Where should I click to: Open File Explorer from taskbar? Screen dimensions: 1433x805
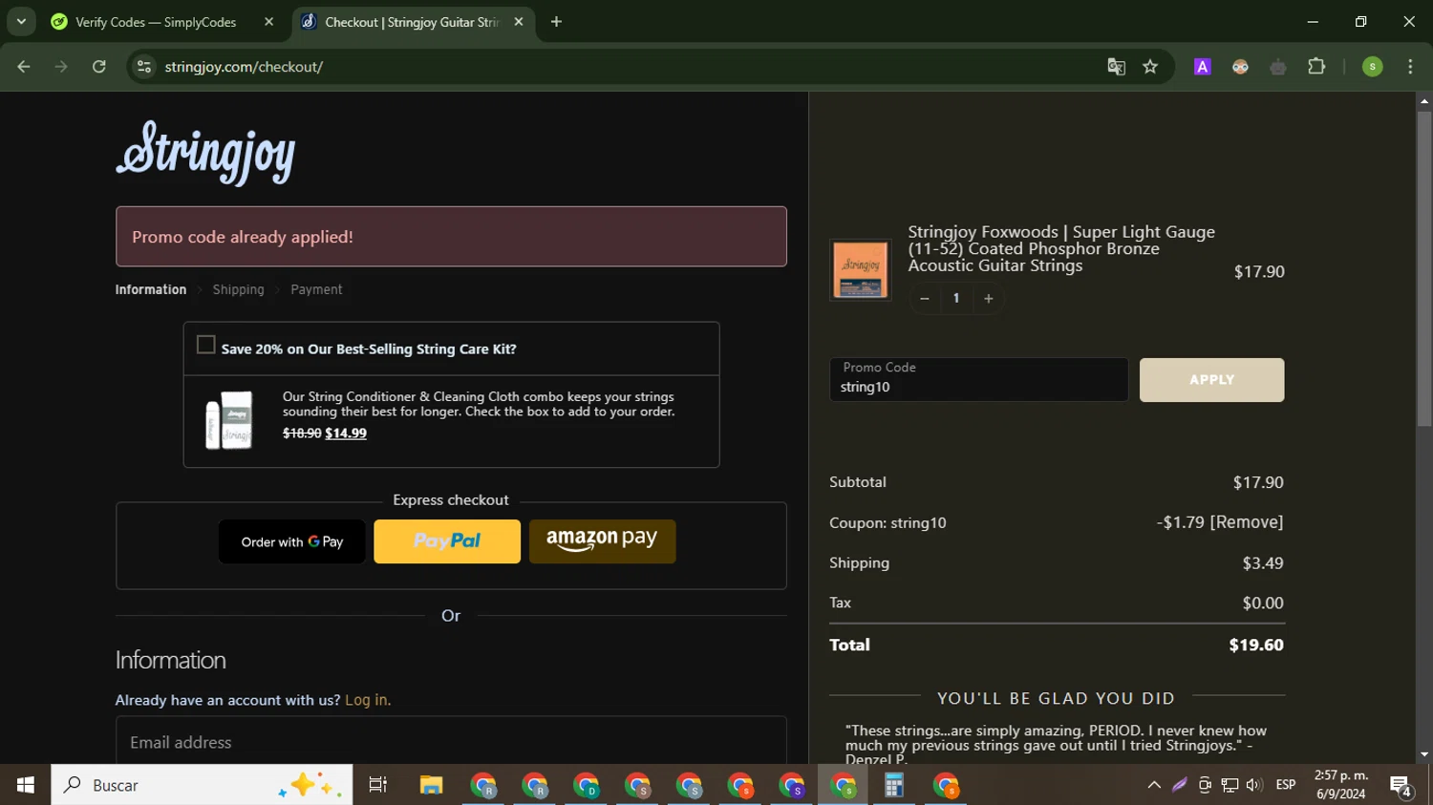pyautogui.click(x=431, y=785)
